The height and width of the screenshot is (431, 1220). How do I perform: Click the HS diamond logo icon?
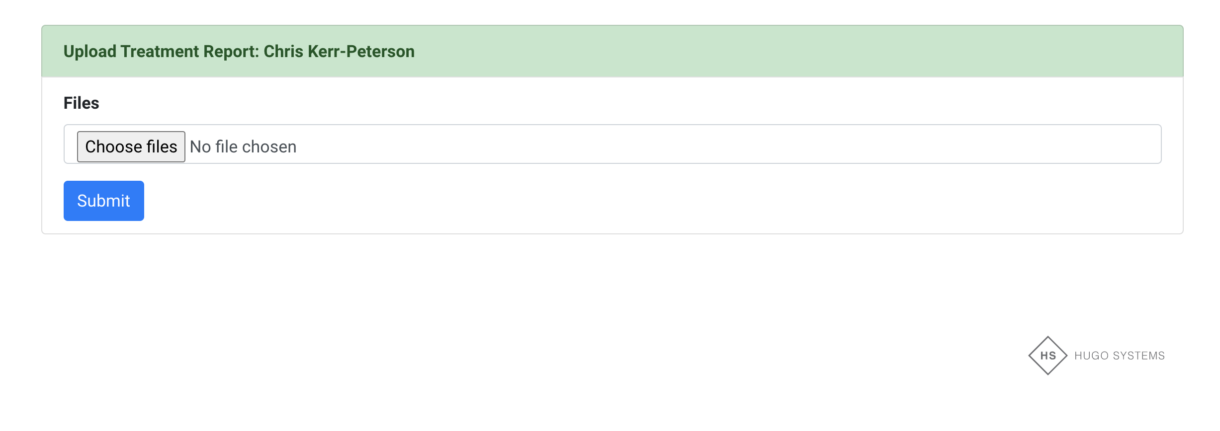click(x=1047, y=356)
